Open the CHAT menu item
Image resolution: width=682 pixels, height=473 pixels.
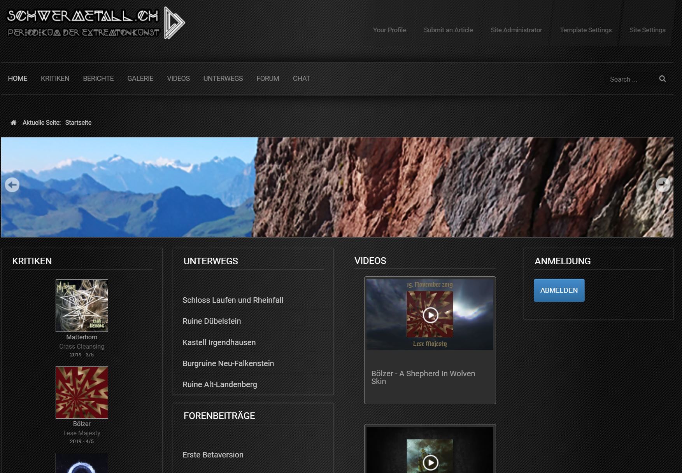(301, 79)
